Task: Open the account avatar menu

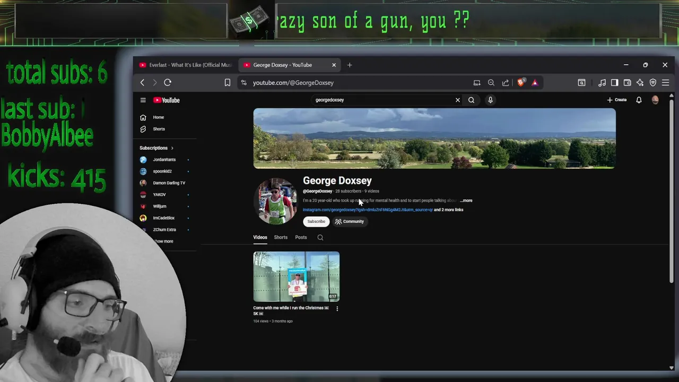Action: coord(655,100)
